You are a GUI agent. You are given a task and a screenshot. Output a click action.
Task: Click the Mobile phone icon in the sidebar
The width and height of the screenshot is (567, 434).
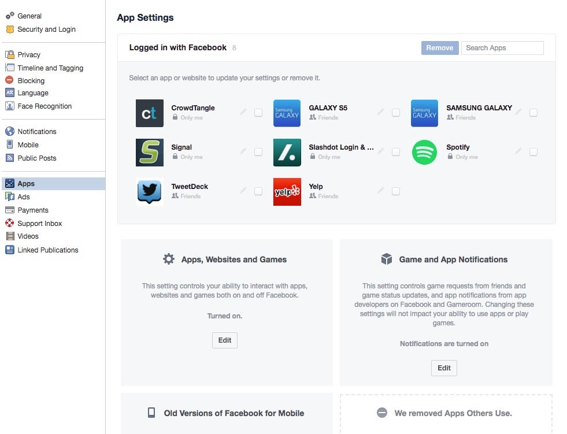(10, 144)
